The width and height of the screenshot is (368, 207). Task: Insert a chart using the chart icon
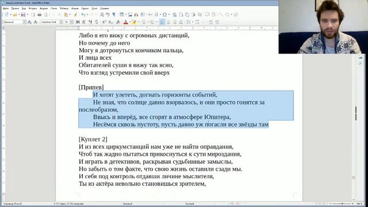(136, 14)
